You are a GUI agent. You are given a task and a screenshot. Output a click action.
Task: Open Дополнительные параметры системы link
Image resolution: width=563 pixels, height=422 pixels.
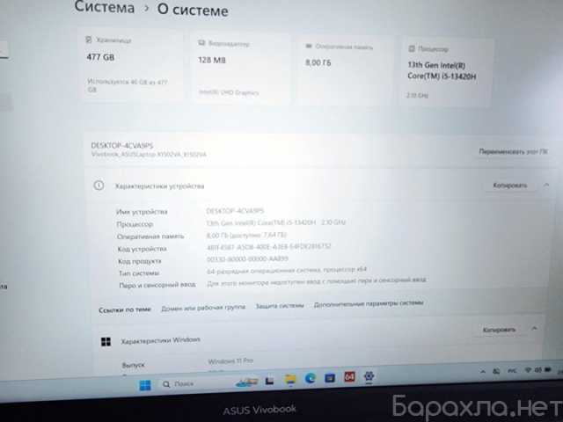pyautogui.click(x=368, y=303)
